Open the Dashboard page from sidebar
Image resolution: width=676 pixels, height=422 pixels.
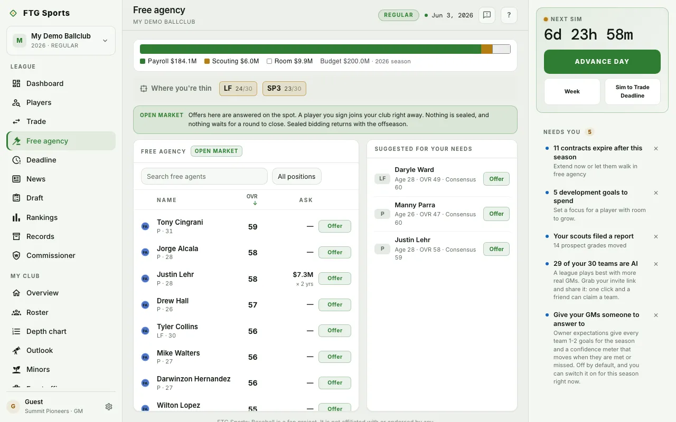pyautogui.click(x=61, y=83)
